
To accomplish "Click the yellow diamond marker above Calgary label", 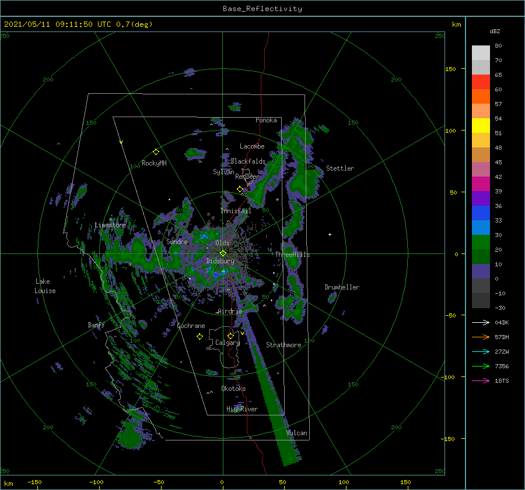I will (230, 336).
